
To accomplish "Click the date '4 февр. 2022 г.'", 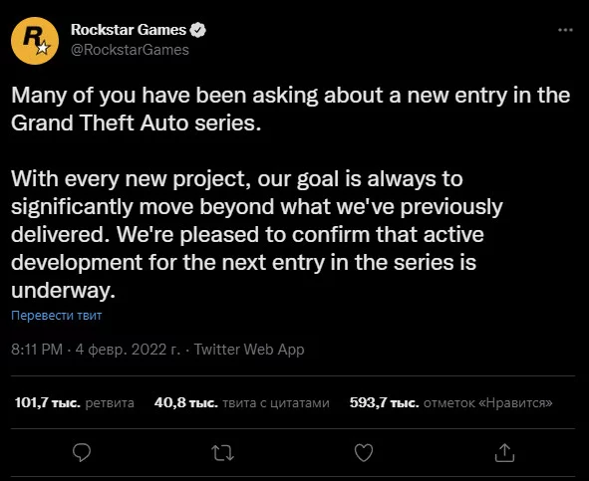I will pos(128,350).
